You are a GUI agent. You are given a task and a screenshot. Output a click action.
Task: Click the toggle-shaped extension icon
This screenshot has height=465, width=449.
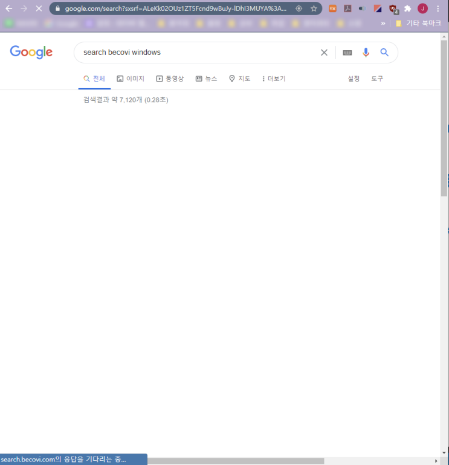point(362,8)
